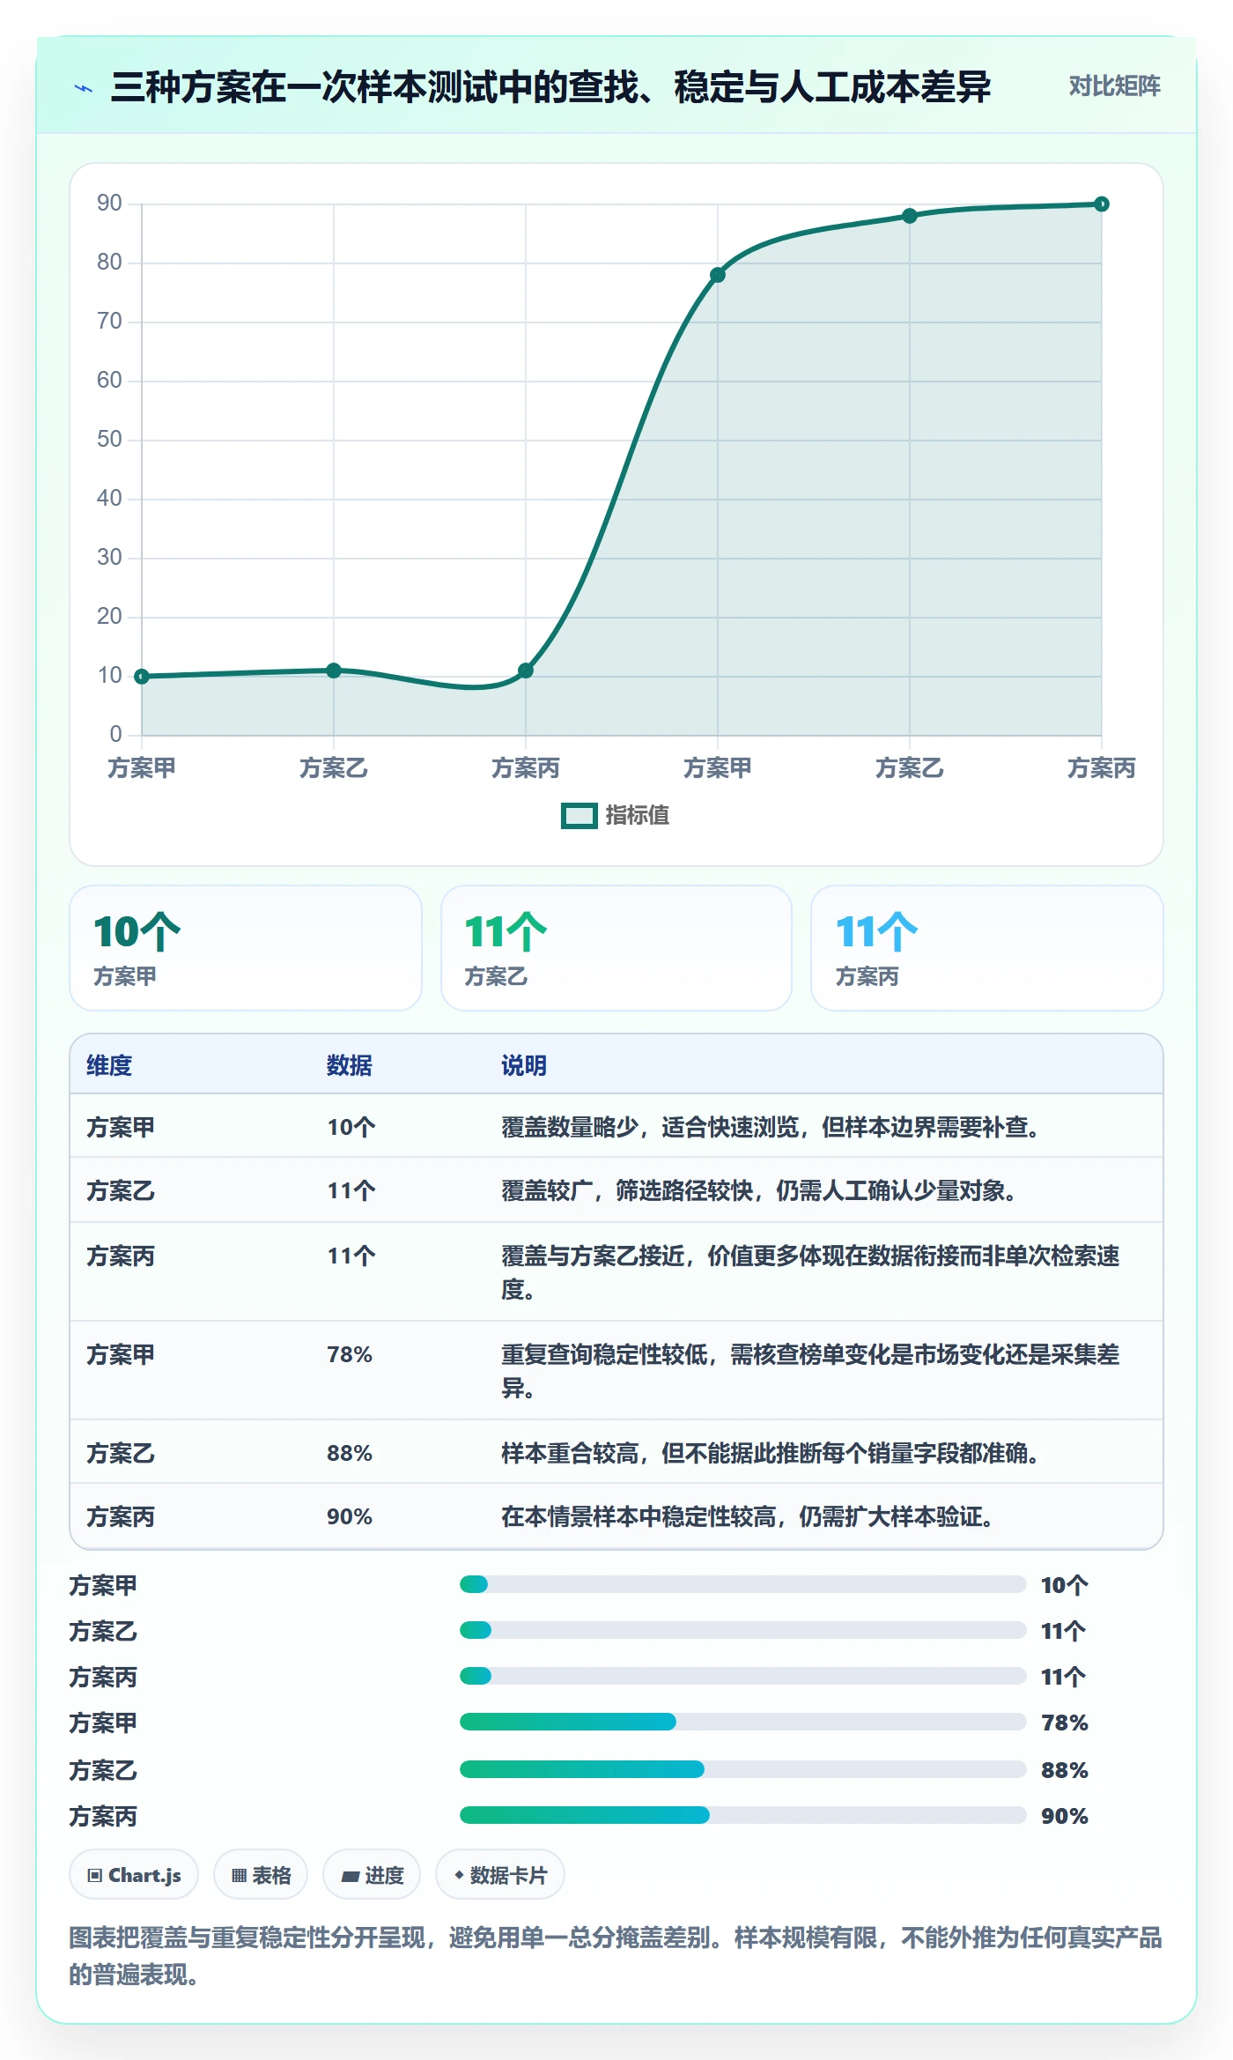Click the Chart.js tag chip

click(x=134, y=1876)
